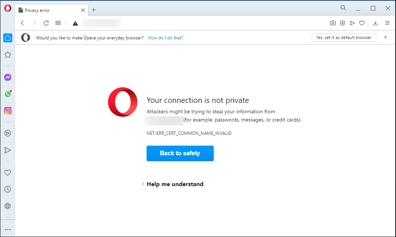Take a snapshot with camera icon
This screenshot has height=237, width=396.
(333, 23)
